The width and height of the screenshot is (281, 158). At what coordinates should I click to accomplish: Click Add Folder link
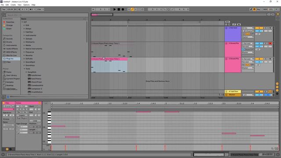12,89
